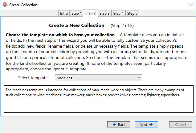This screenshot has height=133, width=196.
Task: Cancel the collection creation wizard
Action: click(x=181, y=125)
